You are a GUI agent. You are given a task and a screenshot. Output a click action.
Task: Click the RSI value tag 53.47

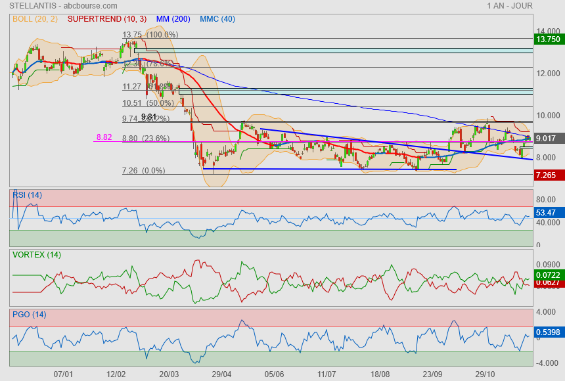(547, 213)
